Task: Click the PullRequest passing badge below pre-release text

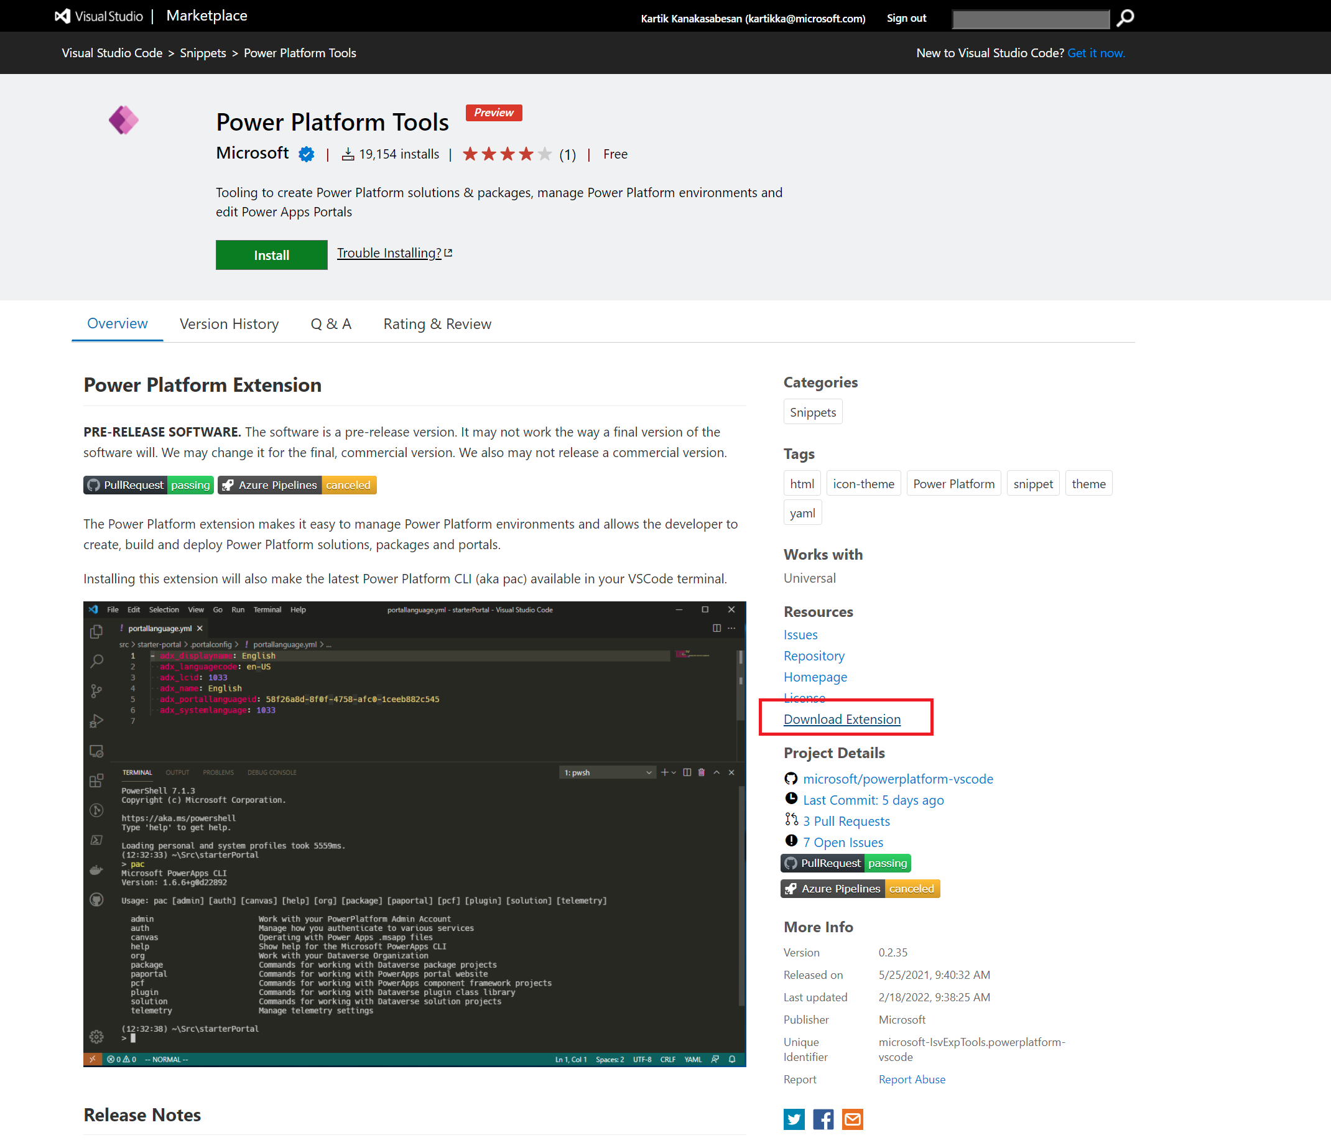Action: 149,485
